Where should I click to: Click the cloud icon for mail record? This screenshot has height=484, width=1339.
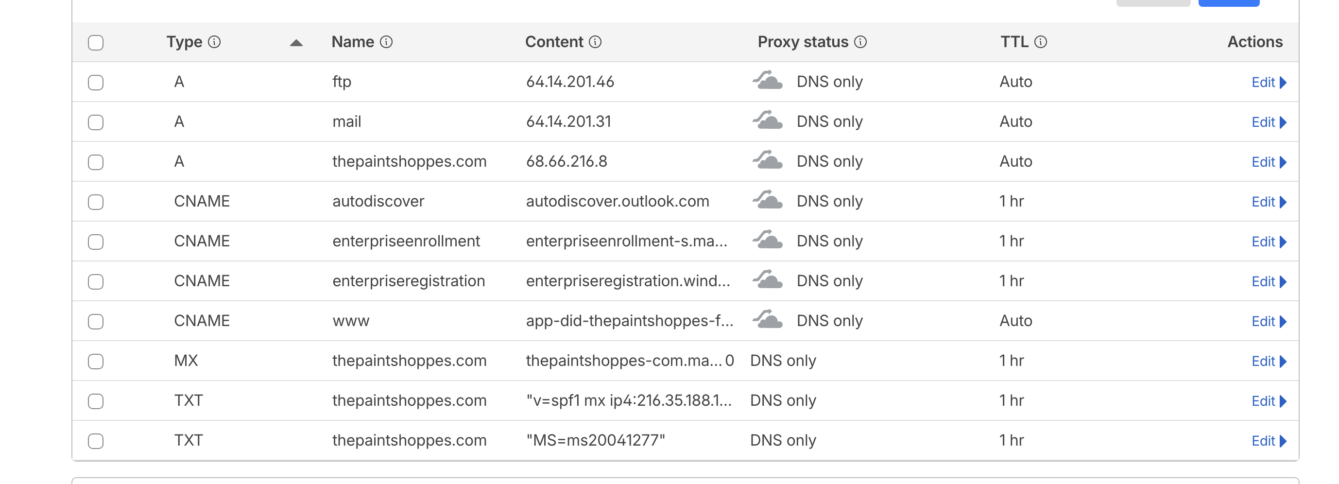point(767,121)
